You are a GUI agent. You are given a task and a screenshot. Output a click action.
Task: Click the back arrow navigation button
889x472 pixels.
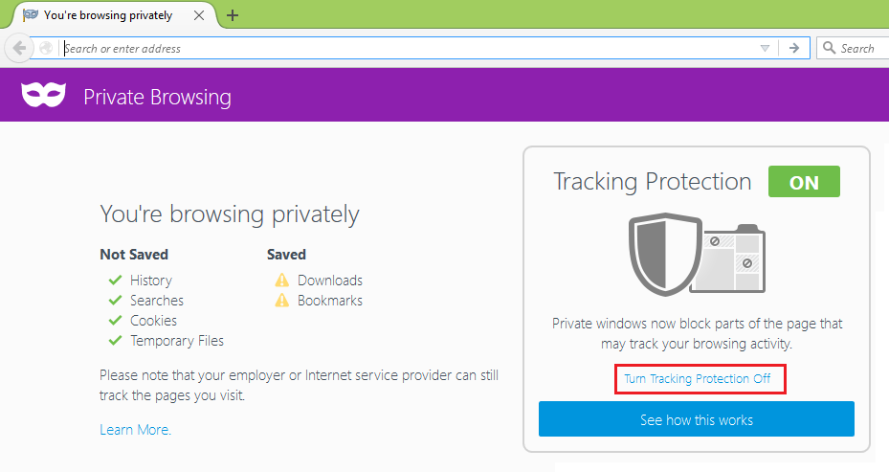(x=19, y=48)
